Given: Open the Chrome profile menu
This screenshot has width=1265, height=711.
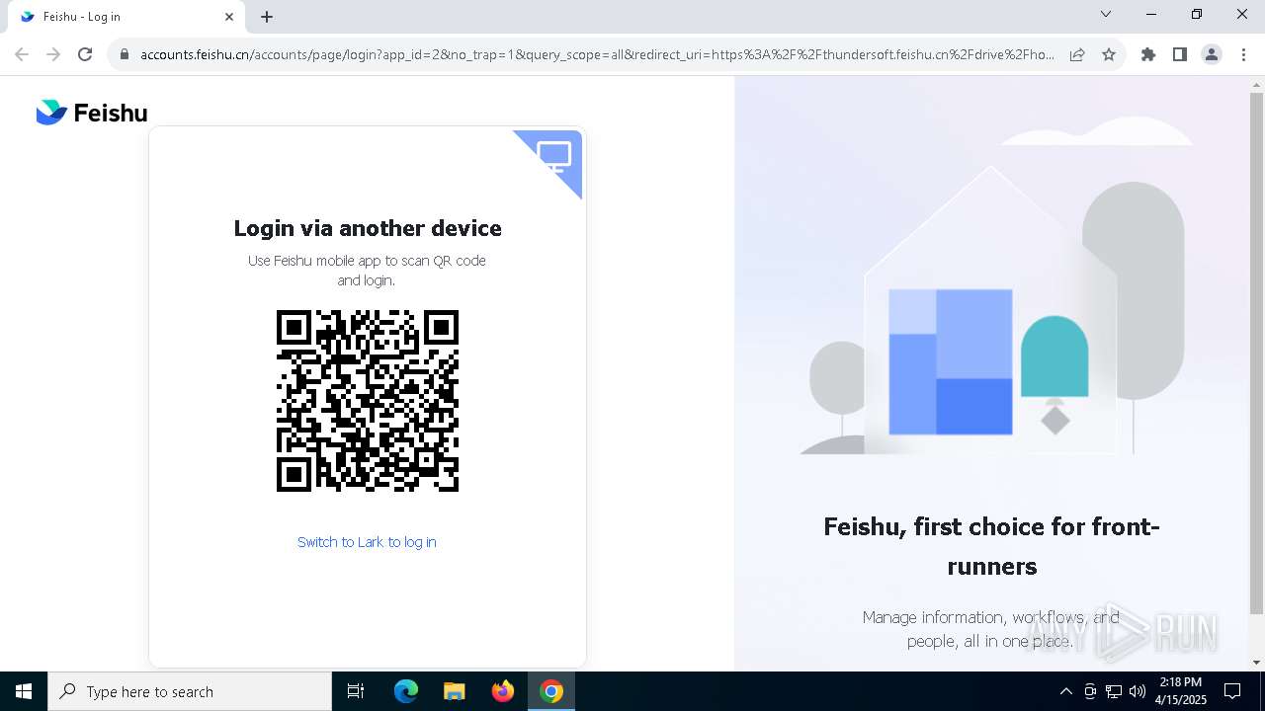Looking at the screenshot, I should (1212, 54).
